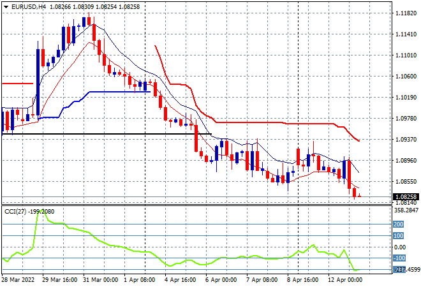Click the small triangle beside EURUSD,H4 title

(5, 5)
